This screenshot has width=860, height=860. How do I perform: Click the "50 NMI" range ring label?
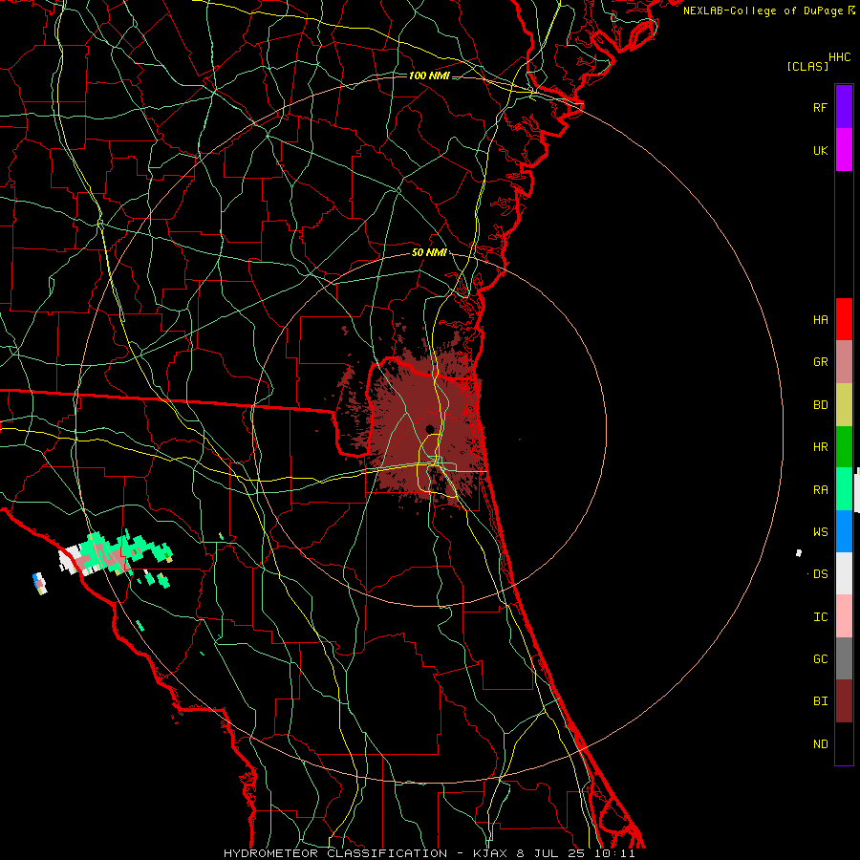pyautogui.click(x=429, y=252)
